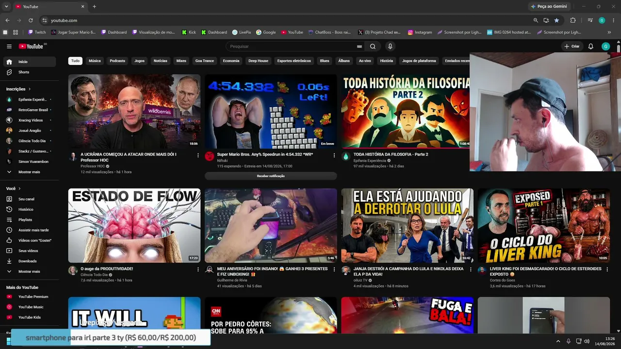Select the Música filter chip

(95, 61)
